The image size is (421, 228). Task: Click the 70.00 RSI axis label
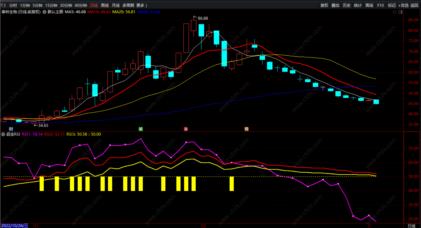tap(413, 148)
